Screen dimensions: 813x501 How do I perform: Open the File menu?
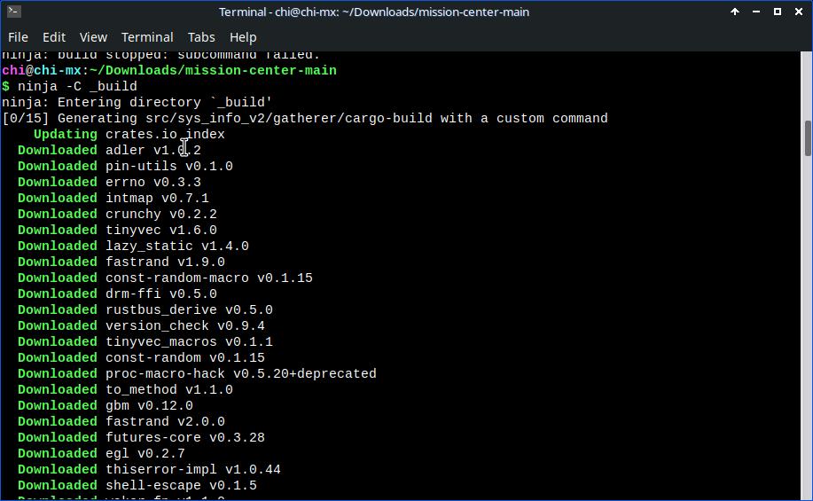pyautogui.click(x=18, y=37)
